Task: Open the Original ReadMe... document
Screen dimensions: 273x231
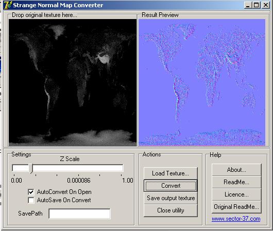Action: 236,207
